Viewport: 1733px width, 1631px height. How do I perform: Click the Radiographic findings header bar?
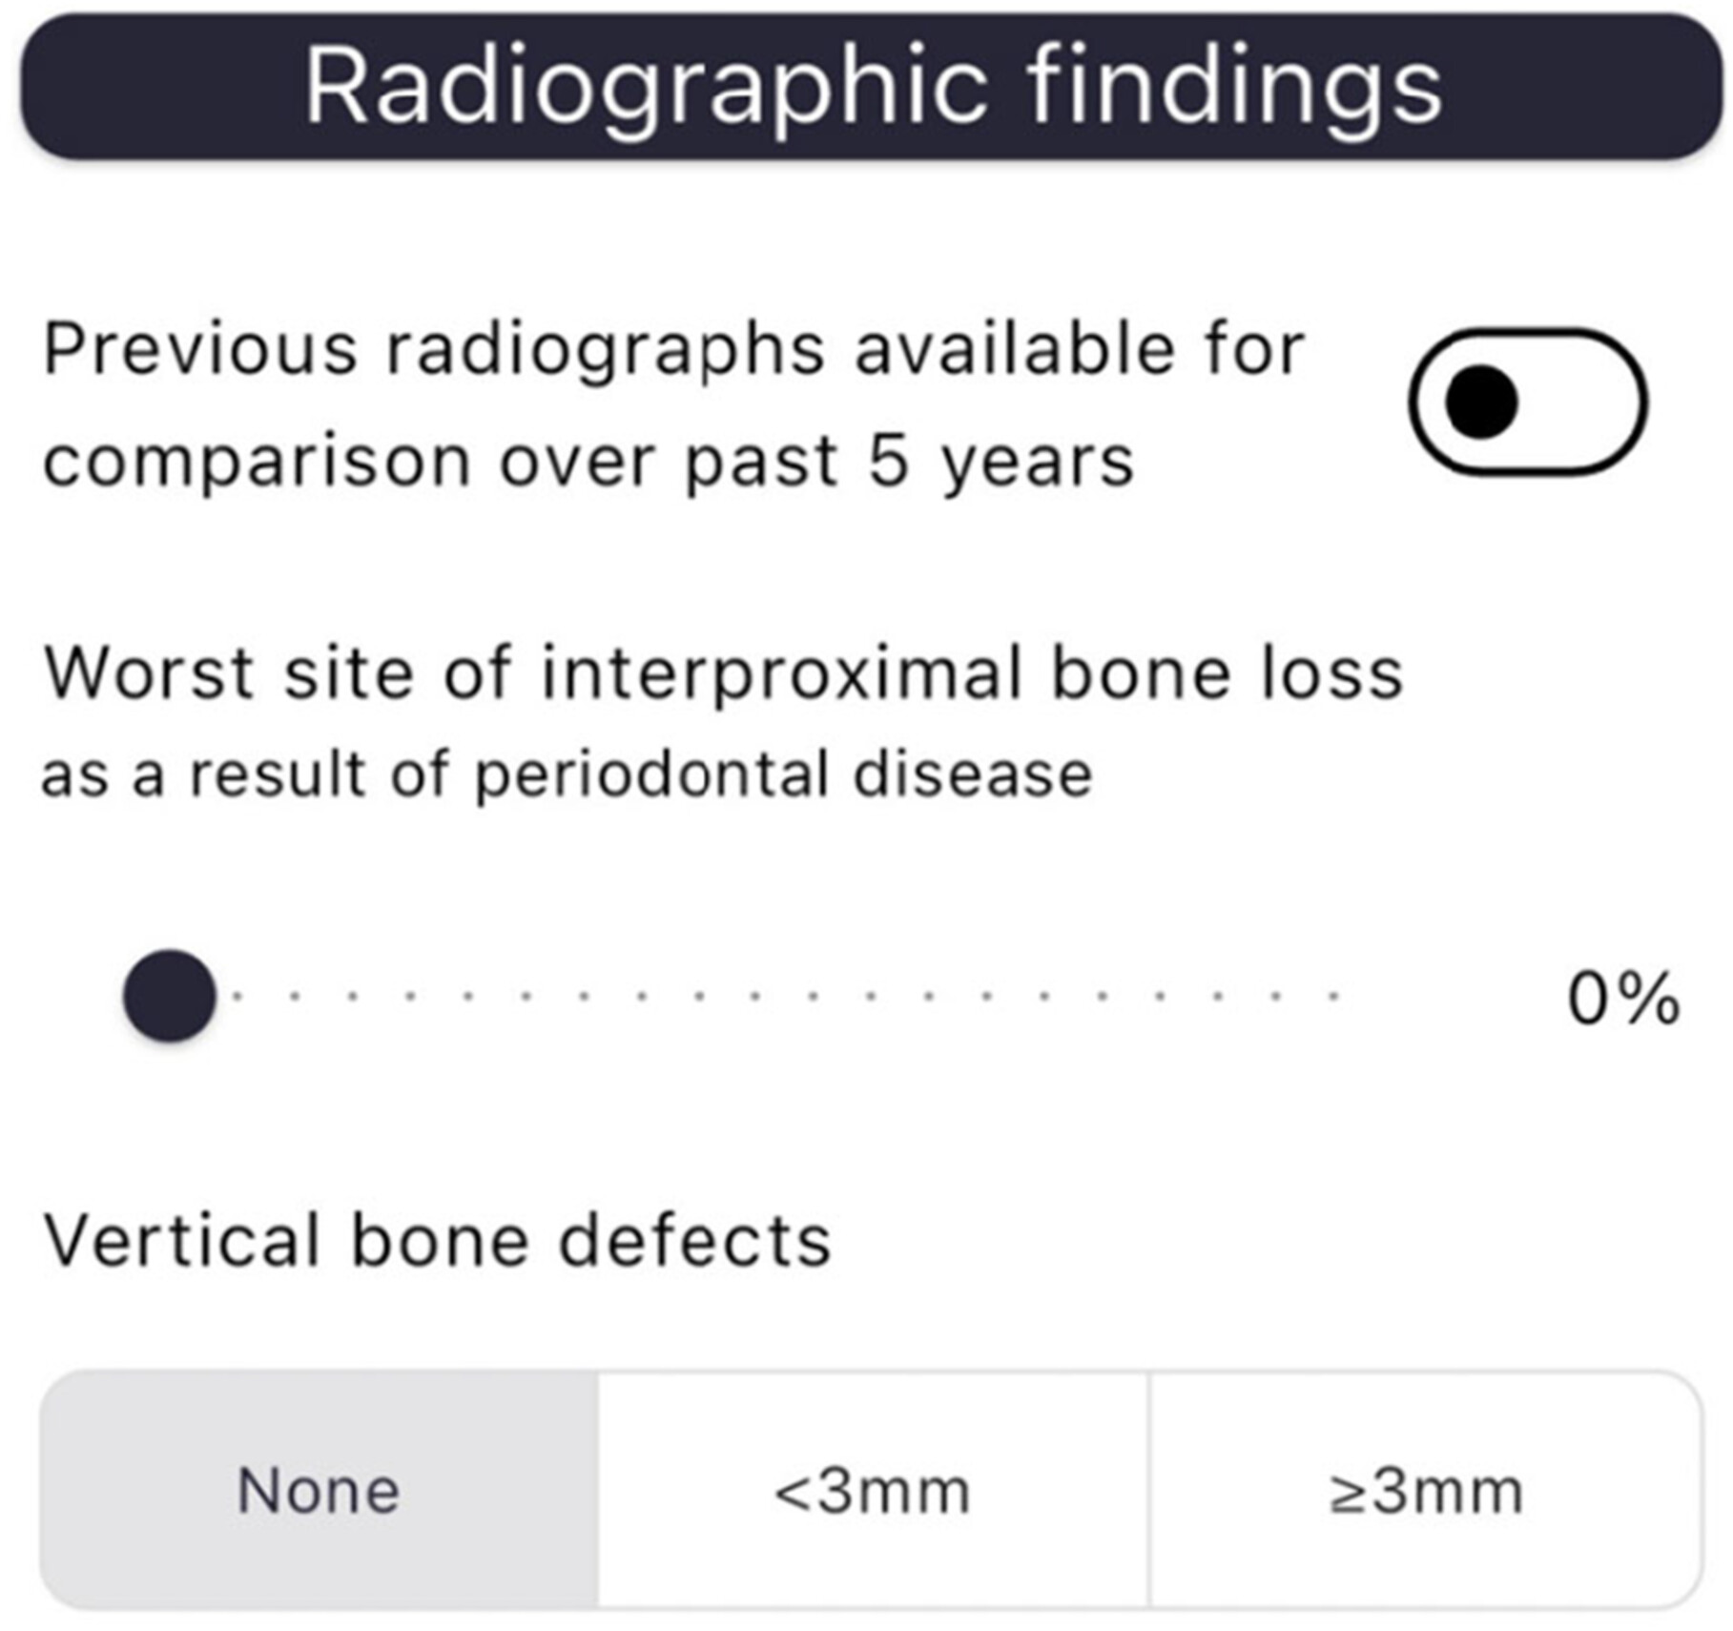(872, 86)
